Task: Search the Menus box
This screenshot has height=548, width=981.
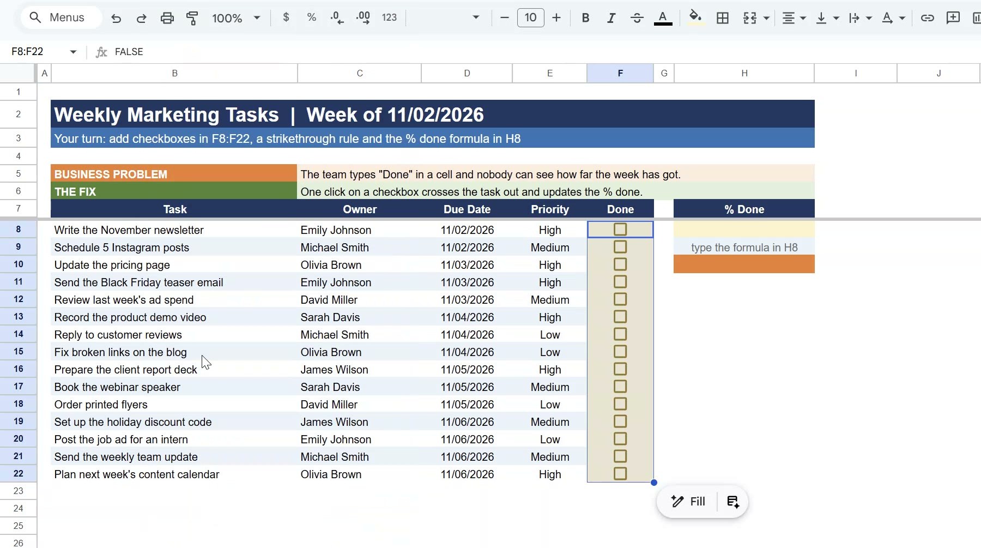Action: 61,17
